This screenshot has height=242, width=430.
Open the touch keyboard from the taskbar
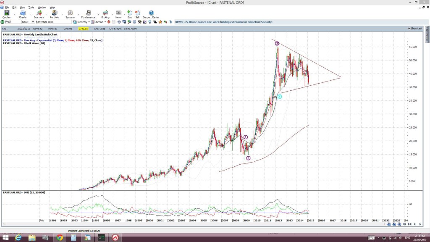click(x=371, y=238)
